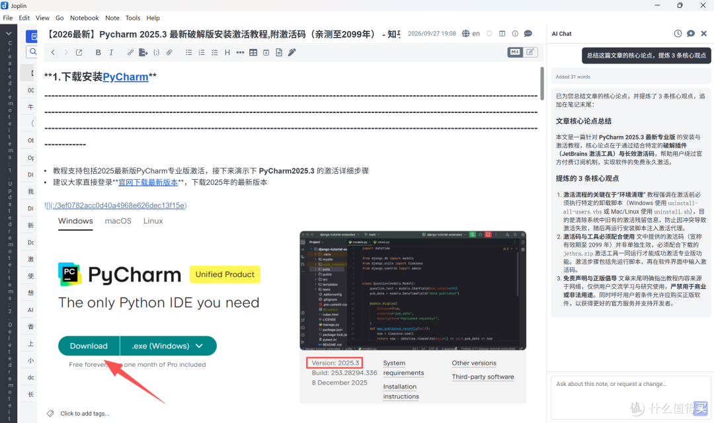The width and height of the screenshot is (714, 423).
Task: Click Version: 2025.3 text
Action: [x=335, y=363]
